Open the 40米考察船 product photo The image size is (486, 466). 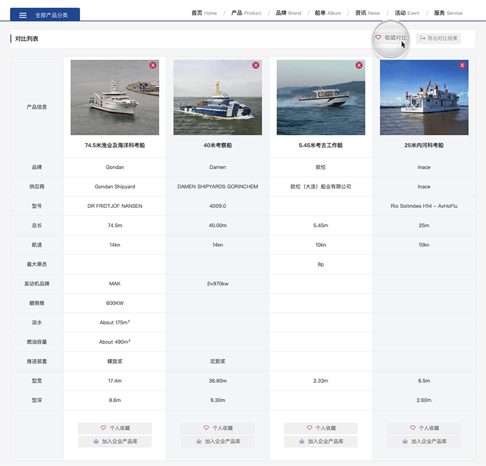point(218,98)
